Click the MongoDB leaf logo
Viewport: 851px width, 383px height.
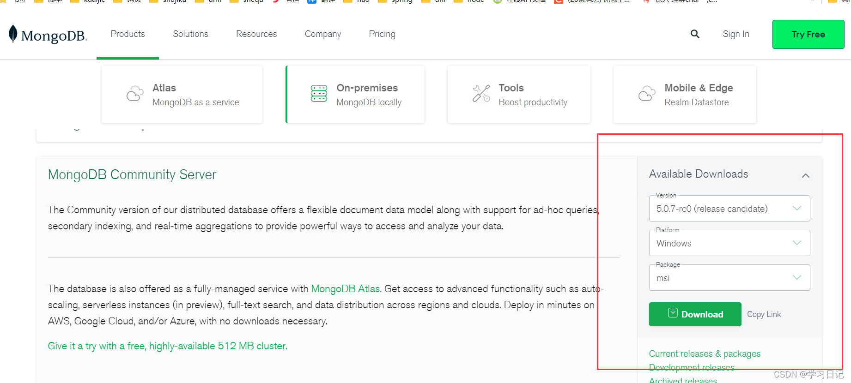point(13,34)
